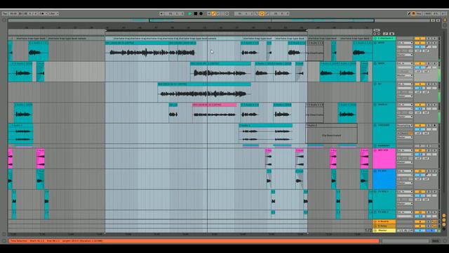Toggle the Punch-Out switch
The height and width of the screenshot is (253, 449).
tap(267, 13)
